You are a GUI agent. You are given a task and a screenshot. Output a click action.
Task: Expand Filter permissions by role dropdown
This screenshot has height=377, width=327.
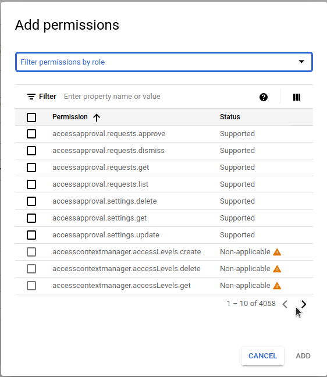[x=164, y=62]
